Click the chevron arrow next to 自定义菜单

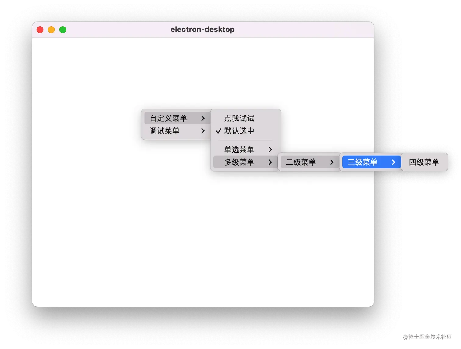[x=203, y=118]
